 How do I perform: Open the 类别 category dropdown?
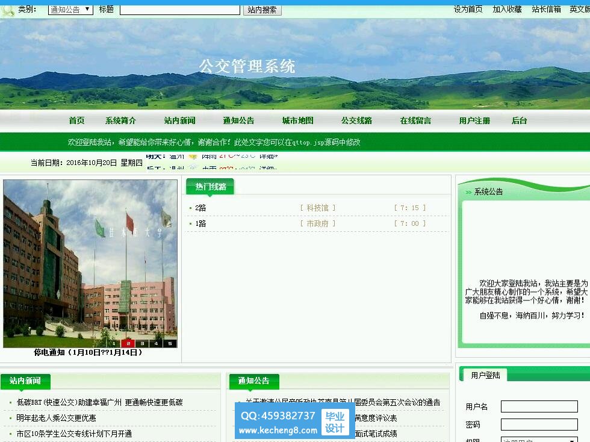click(x=70, y=10)
